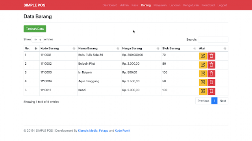This screenshot has height=141, width=252.
Task: Click the SIMPLE POS brand logo
Action: click(34, 5)
